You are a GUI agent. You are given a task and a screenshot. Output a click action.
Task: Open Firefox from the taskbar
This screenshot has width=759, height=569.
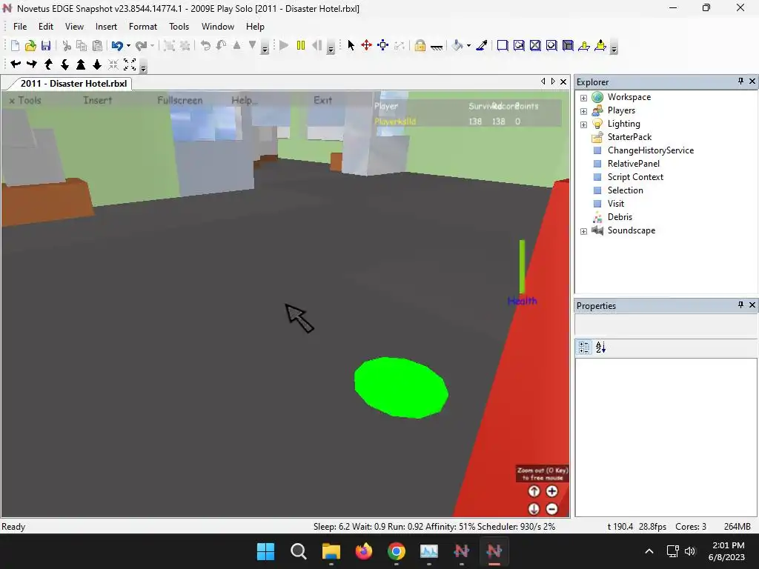pyautogui.click(x=363, y=551)
